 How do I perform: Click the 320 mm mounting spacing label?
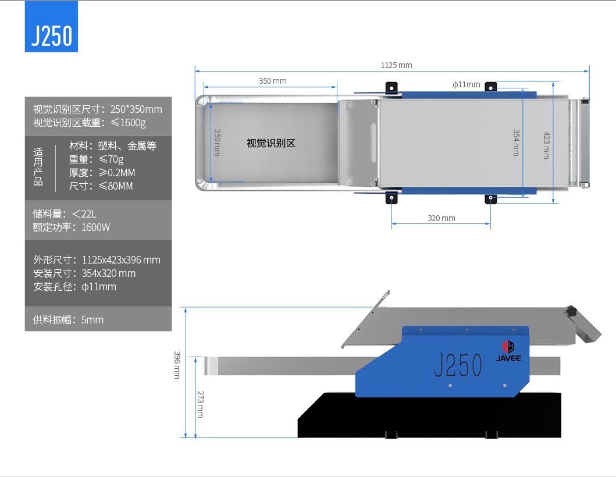coord(441,218)
